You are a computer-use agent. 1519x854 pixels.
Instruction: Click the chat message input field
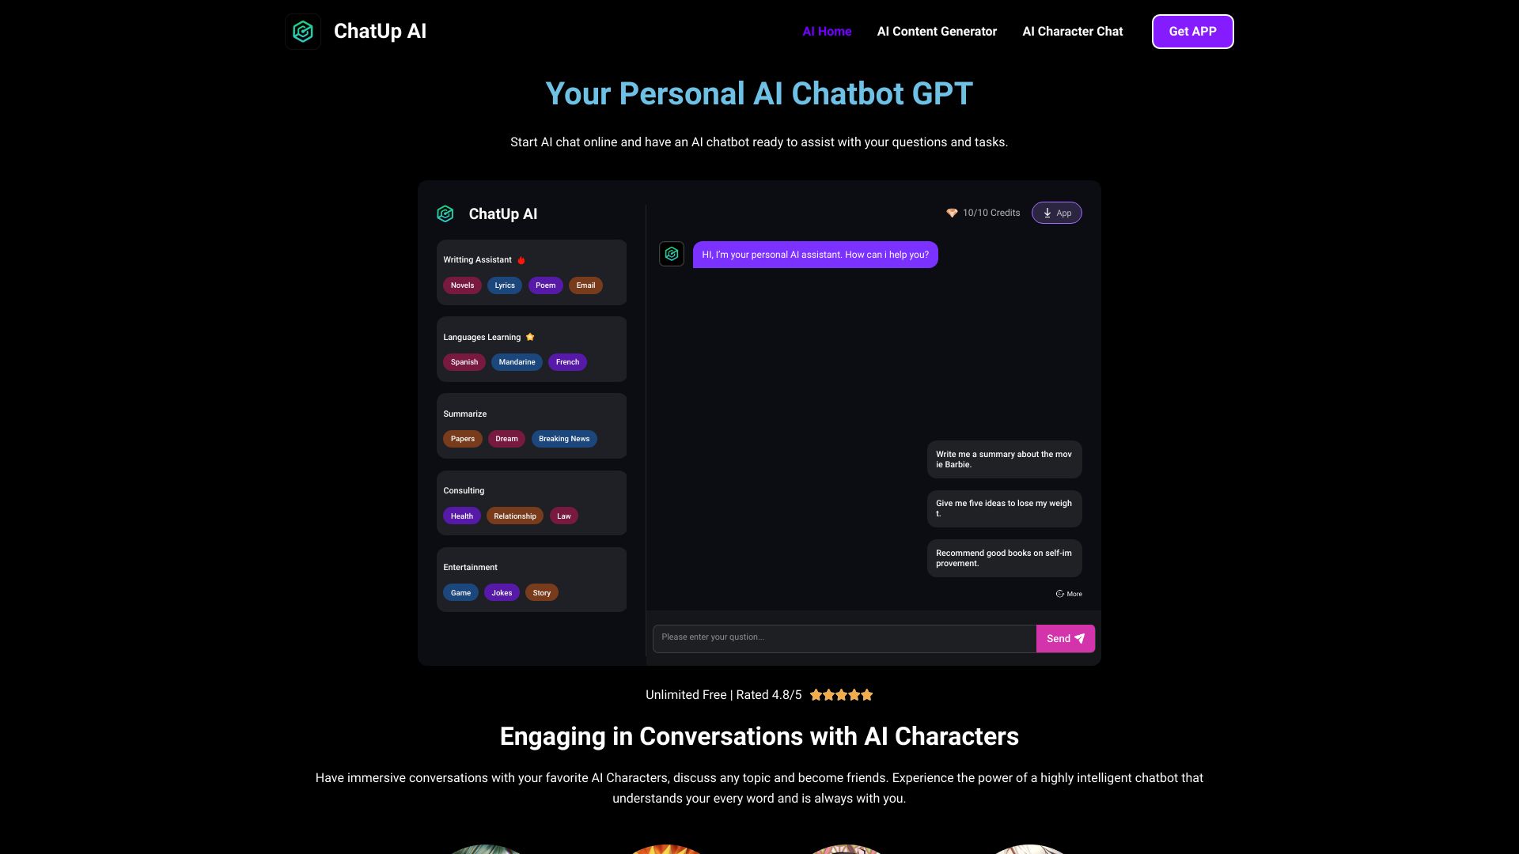(844, 638)
